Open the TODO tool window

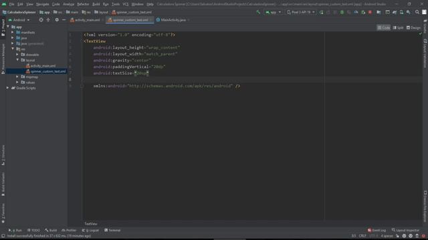[33, 230]
